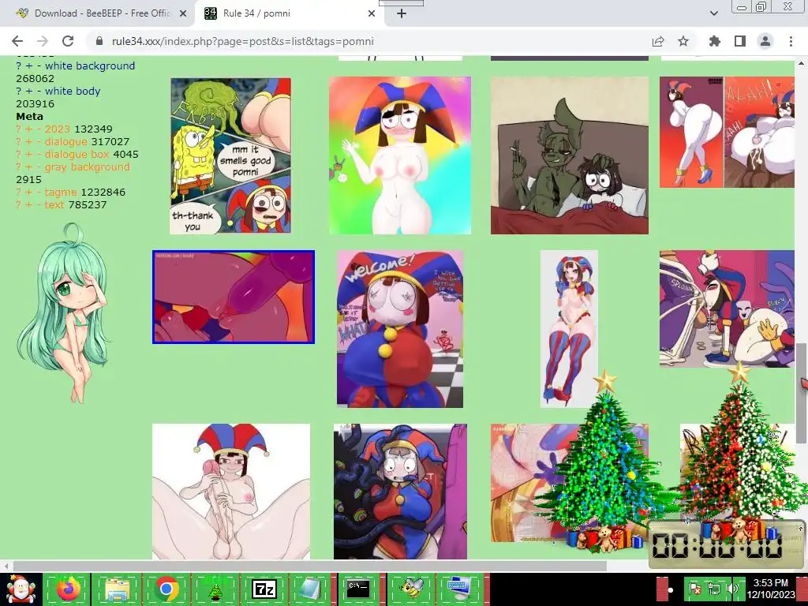
Task: Click the minus beside dialogue box
Action: point(39,154)
